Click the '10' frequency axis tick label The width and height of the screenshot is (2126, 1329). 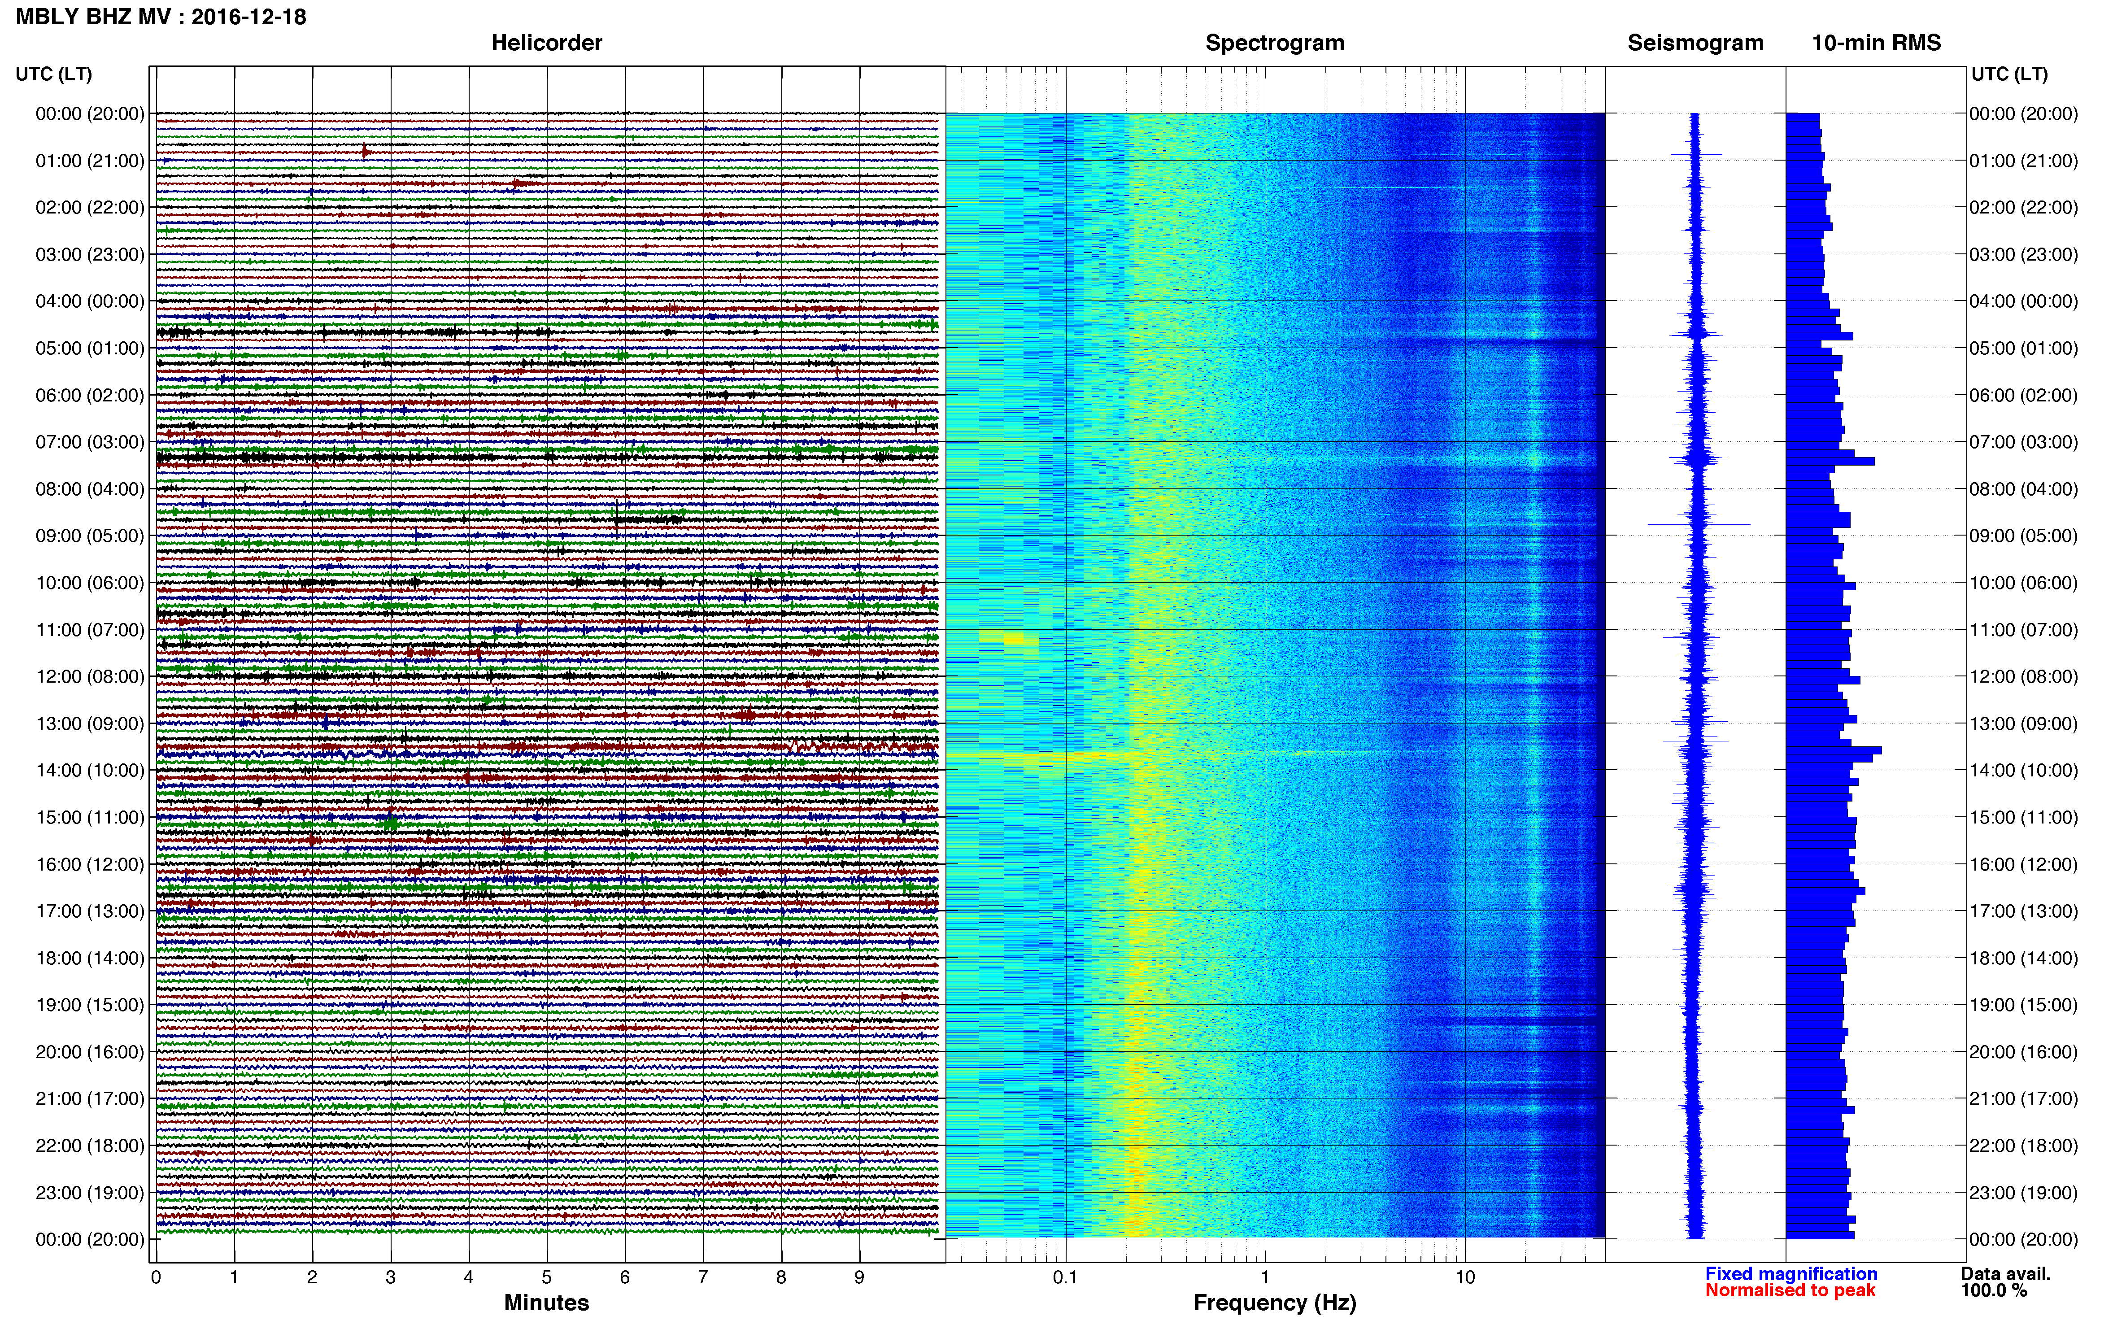pos(1465,1277)
